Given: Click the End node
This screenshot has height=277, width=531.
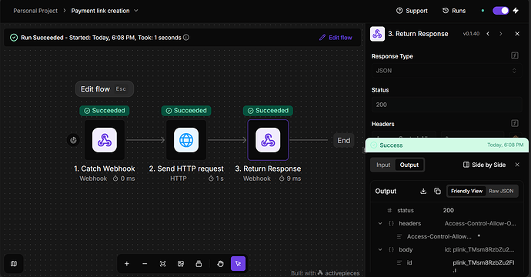Looking at the screenshot, I should 344,140.
